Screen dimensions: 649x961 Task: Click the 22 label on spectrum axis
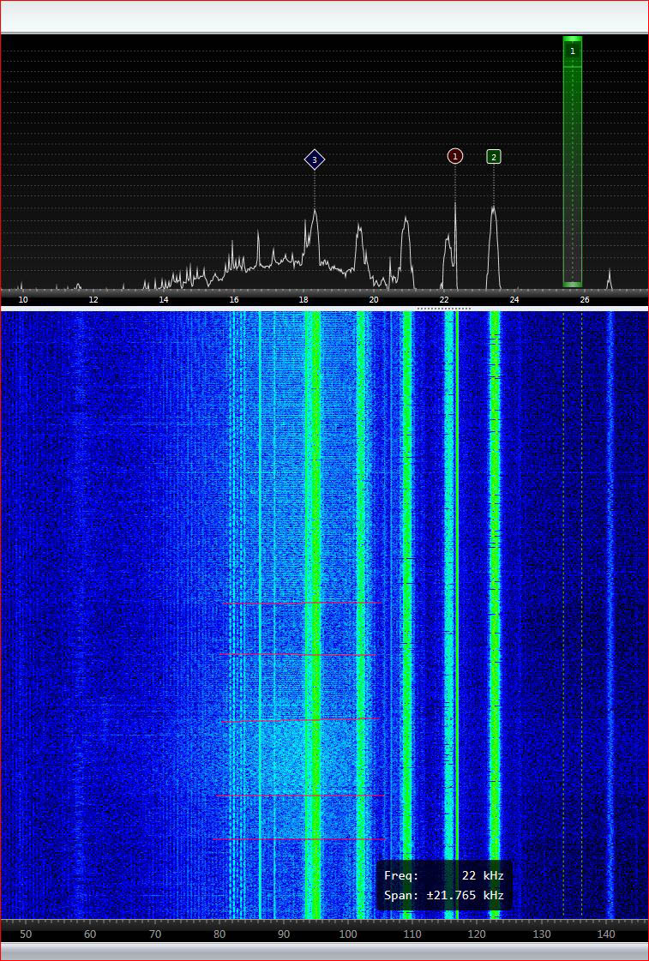(x=444, y=300)
